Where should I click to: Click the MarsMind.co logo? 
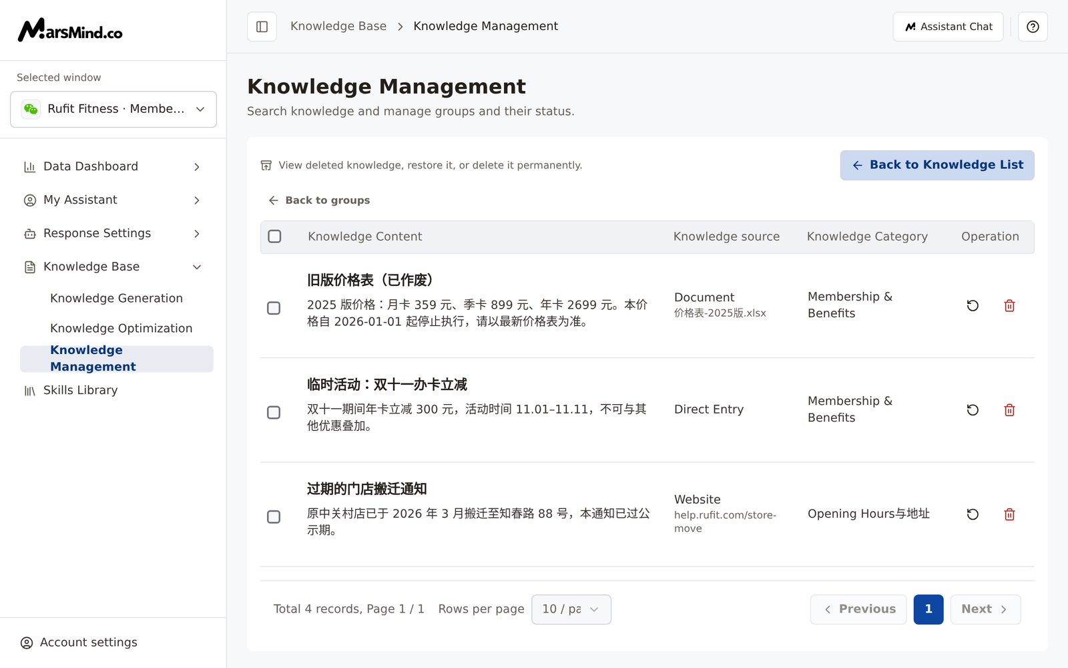pos(70,30)
